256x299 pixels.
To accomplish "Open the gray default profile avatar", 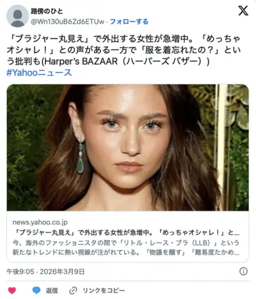I will pyautogui.click(x=17, y=16).
